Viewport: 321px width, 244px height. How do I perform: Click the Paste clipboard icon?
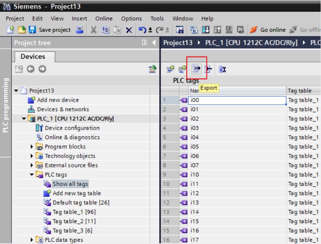[x=117, y=30]
